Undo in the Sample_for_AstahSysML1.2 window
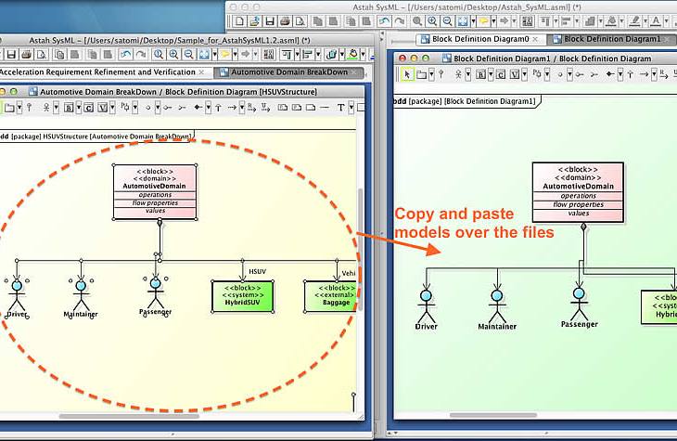Screen dimensions: 677x441 (125, 55)
